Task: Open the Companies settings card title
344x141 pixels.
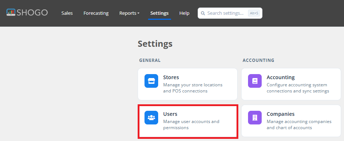Action: 281,114
